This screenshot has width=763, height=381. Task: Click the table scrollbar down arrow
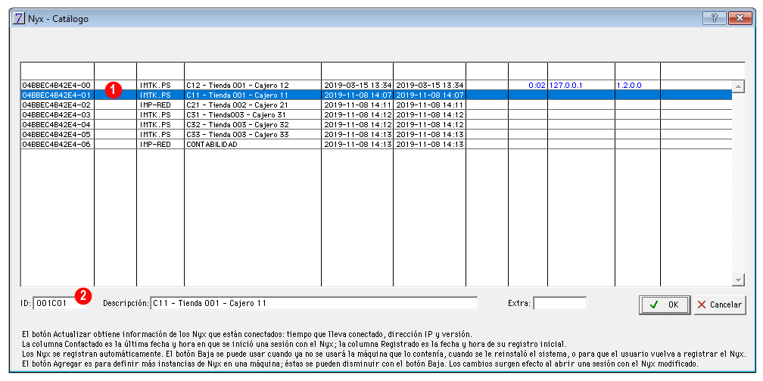pyautogui.click(x=739, y=280)
